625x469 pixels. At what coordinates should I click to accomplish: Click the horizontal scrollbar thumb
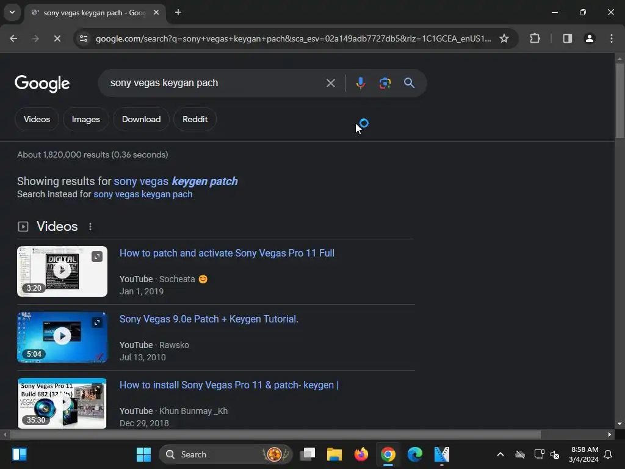click(275, 434)
